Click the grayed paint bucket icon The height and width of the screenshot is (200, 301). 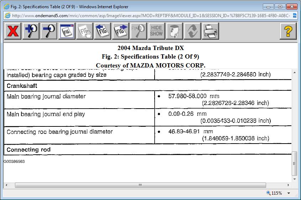tap(174, 31)
